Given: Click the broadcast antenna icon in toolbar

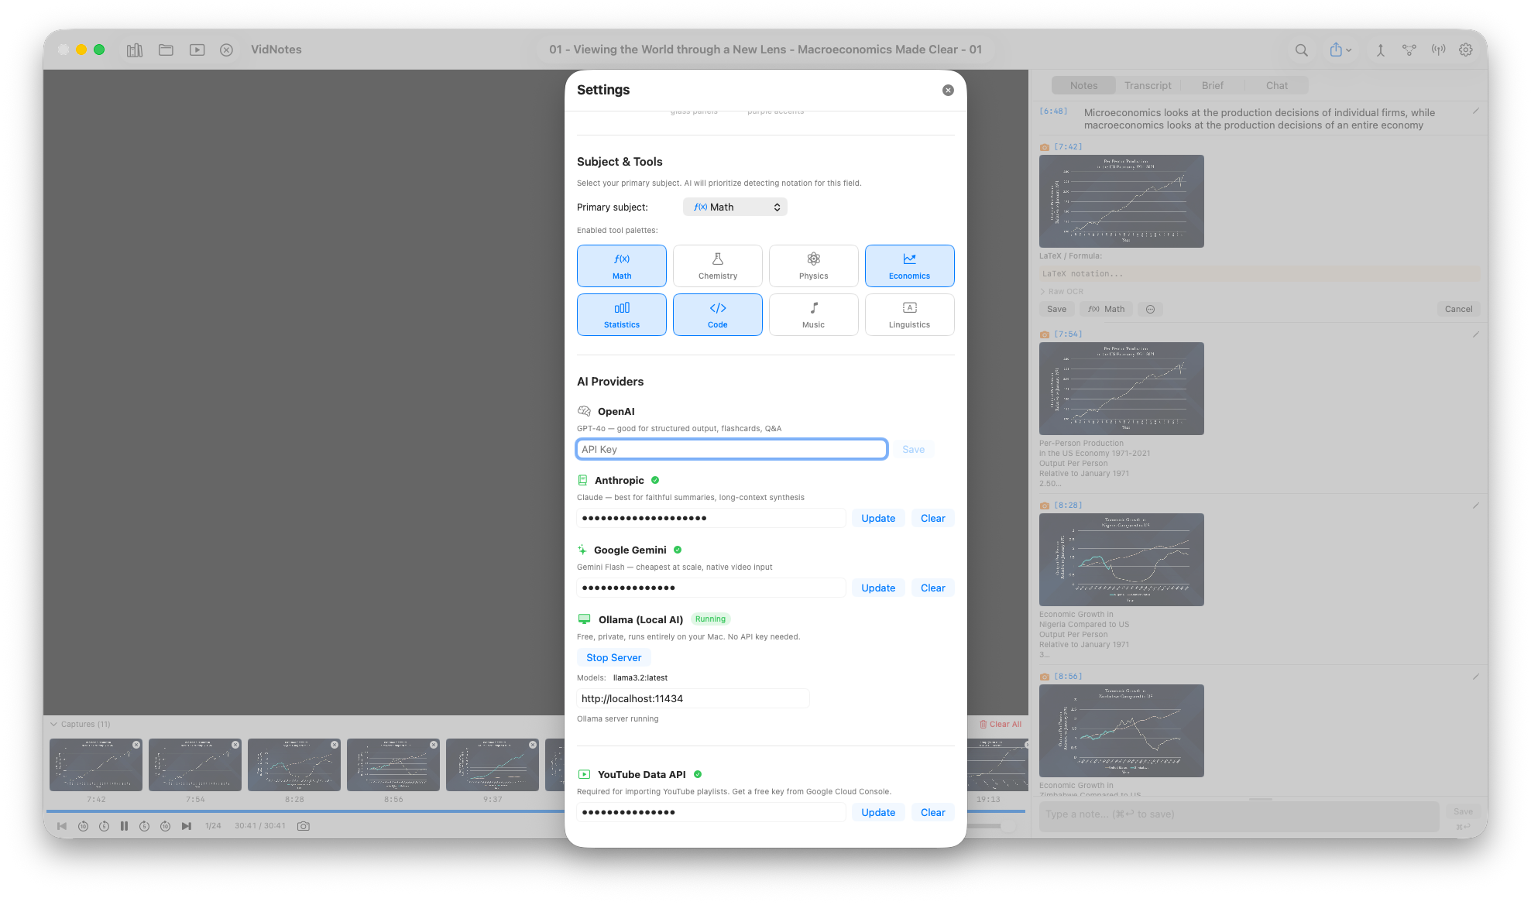Looking at the screenshot, I should [1438, 50].
